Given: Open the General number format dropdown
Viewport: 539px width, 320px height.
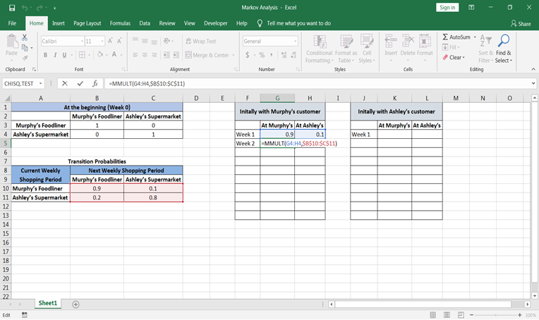Looking at the screenshot, I should [x=296, y=41].
